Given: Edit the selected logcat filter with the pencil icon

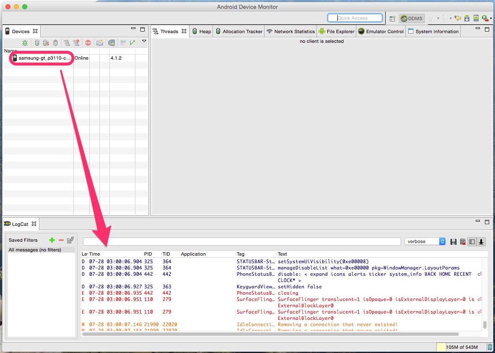Looking at the screenshot, I should (70, 240).
